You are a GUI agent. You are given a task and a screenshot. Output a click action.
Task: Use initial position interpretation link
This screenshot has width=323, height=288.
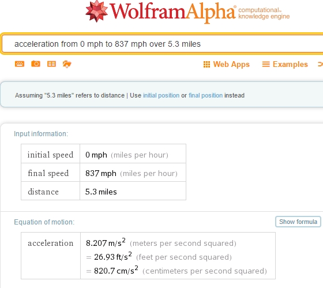pos(161,95)
